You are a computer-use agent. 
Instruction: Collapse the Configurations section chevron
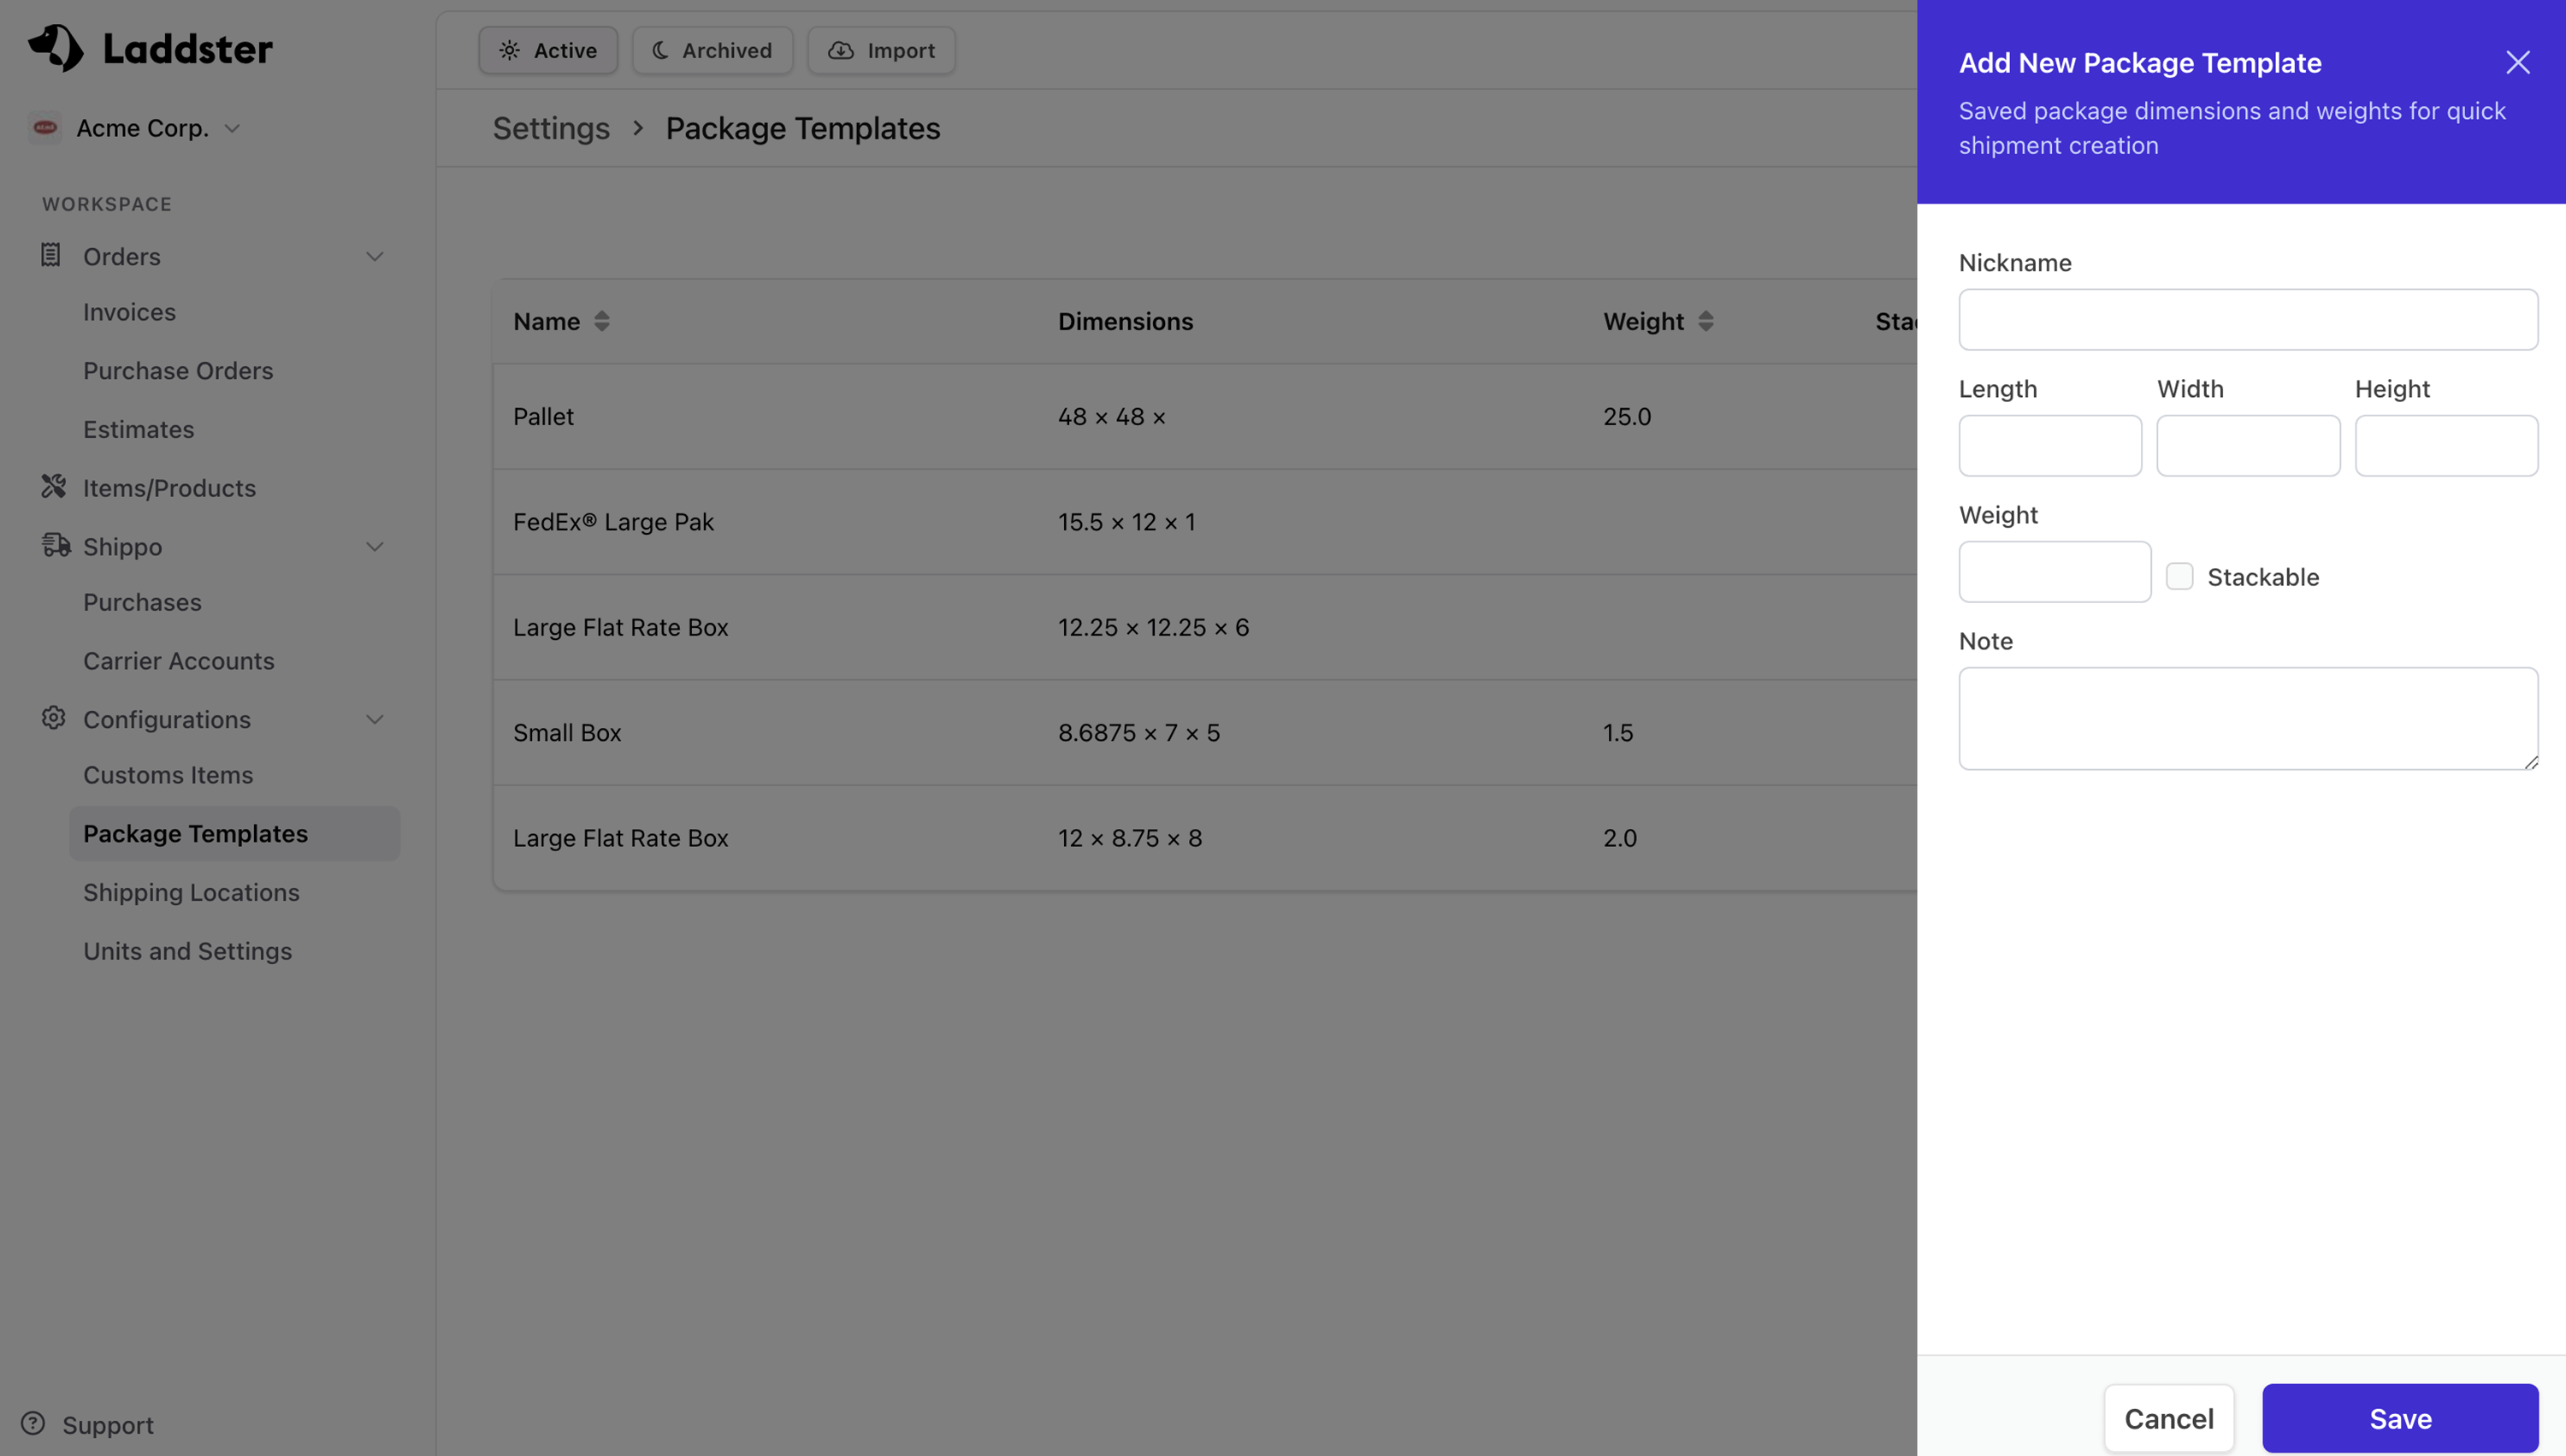pos(375,720)
